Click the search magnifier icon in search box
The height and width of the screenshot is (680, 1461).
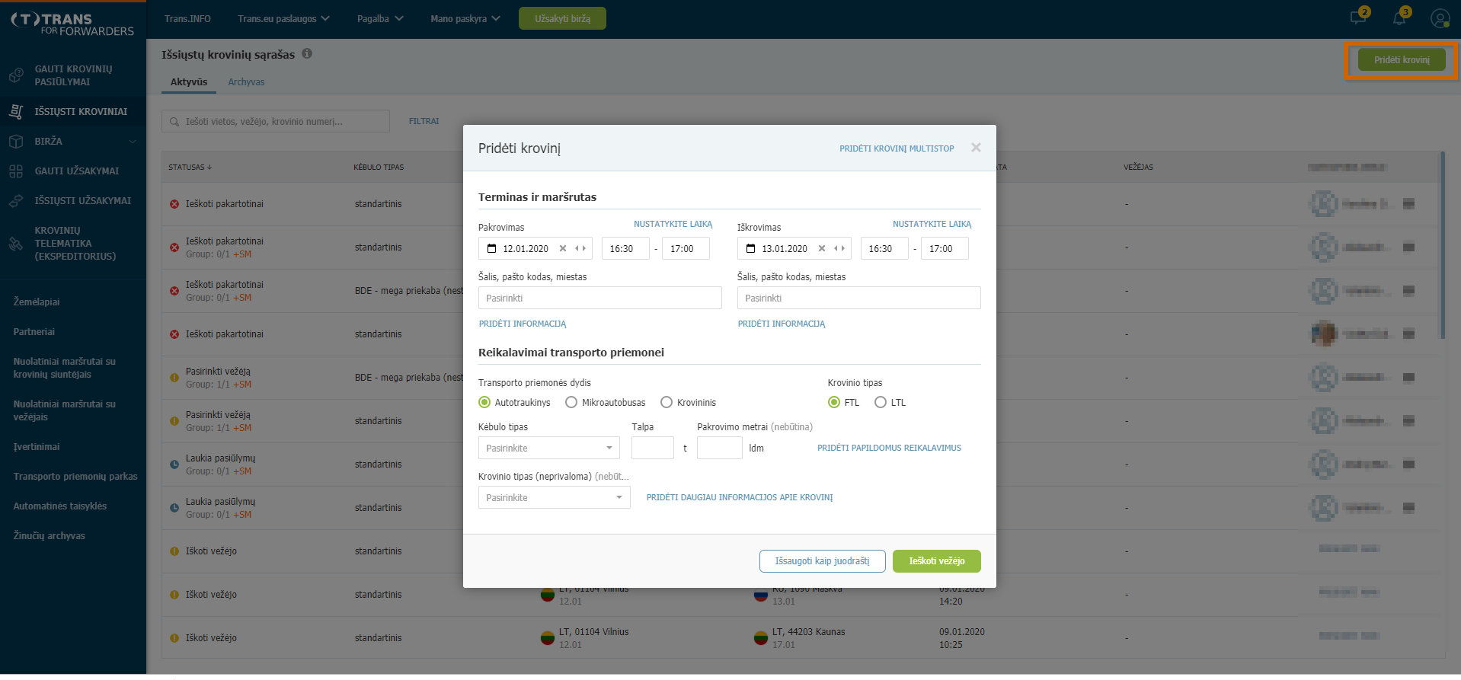point(174,122)
